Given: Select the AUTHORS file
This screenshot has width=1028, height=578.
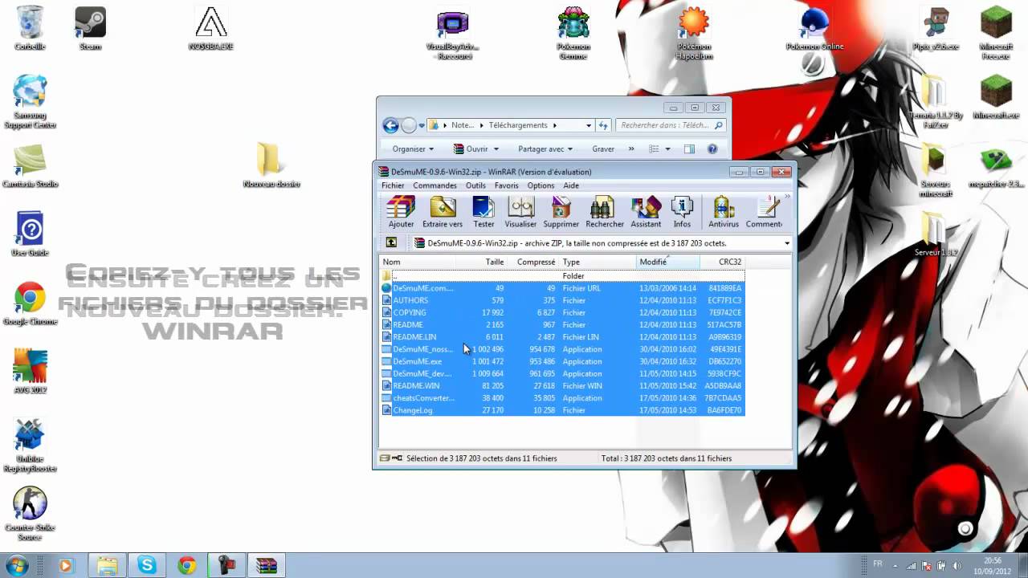Looking at the screenshot, I should 562,300.
